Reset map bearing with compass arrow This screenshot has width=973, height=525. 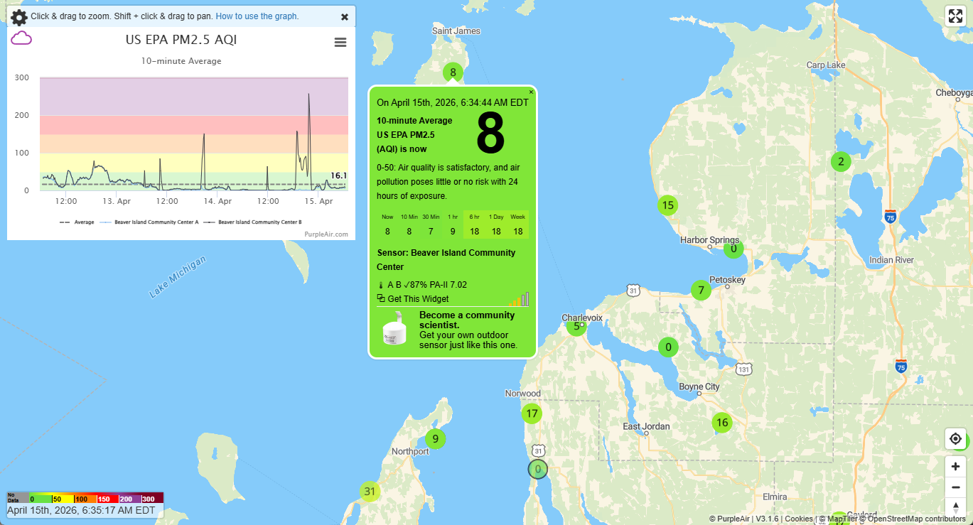pyautogui.click(x=955, y=507)
